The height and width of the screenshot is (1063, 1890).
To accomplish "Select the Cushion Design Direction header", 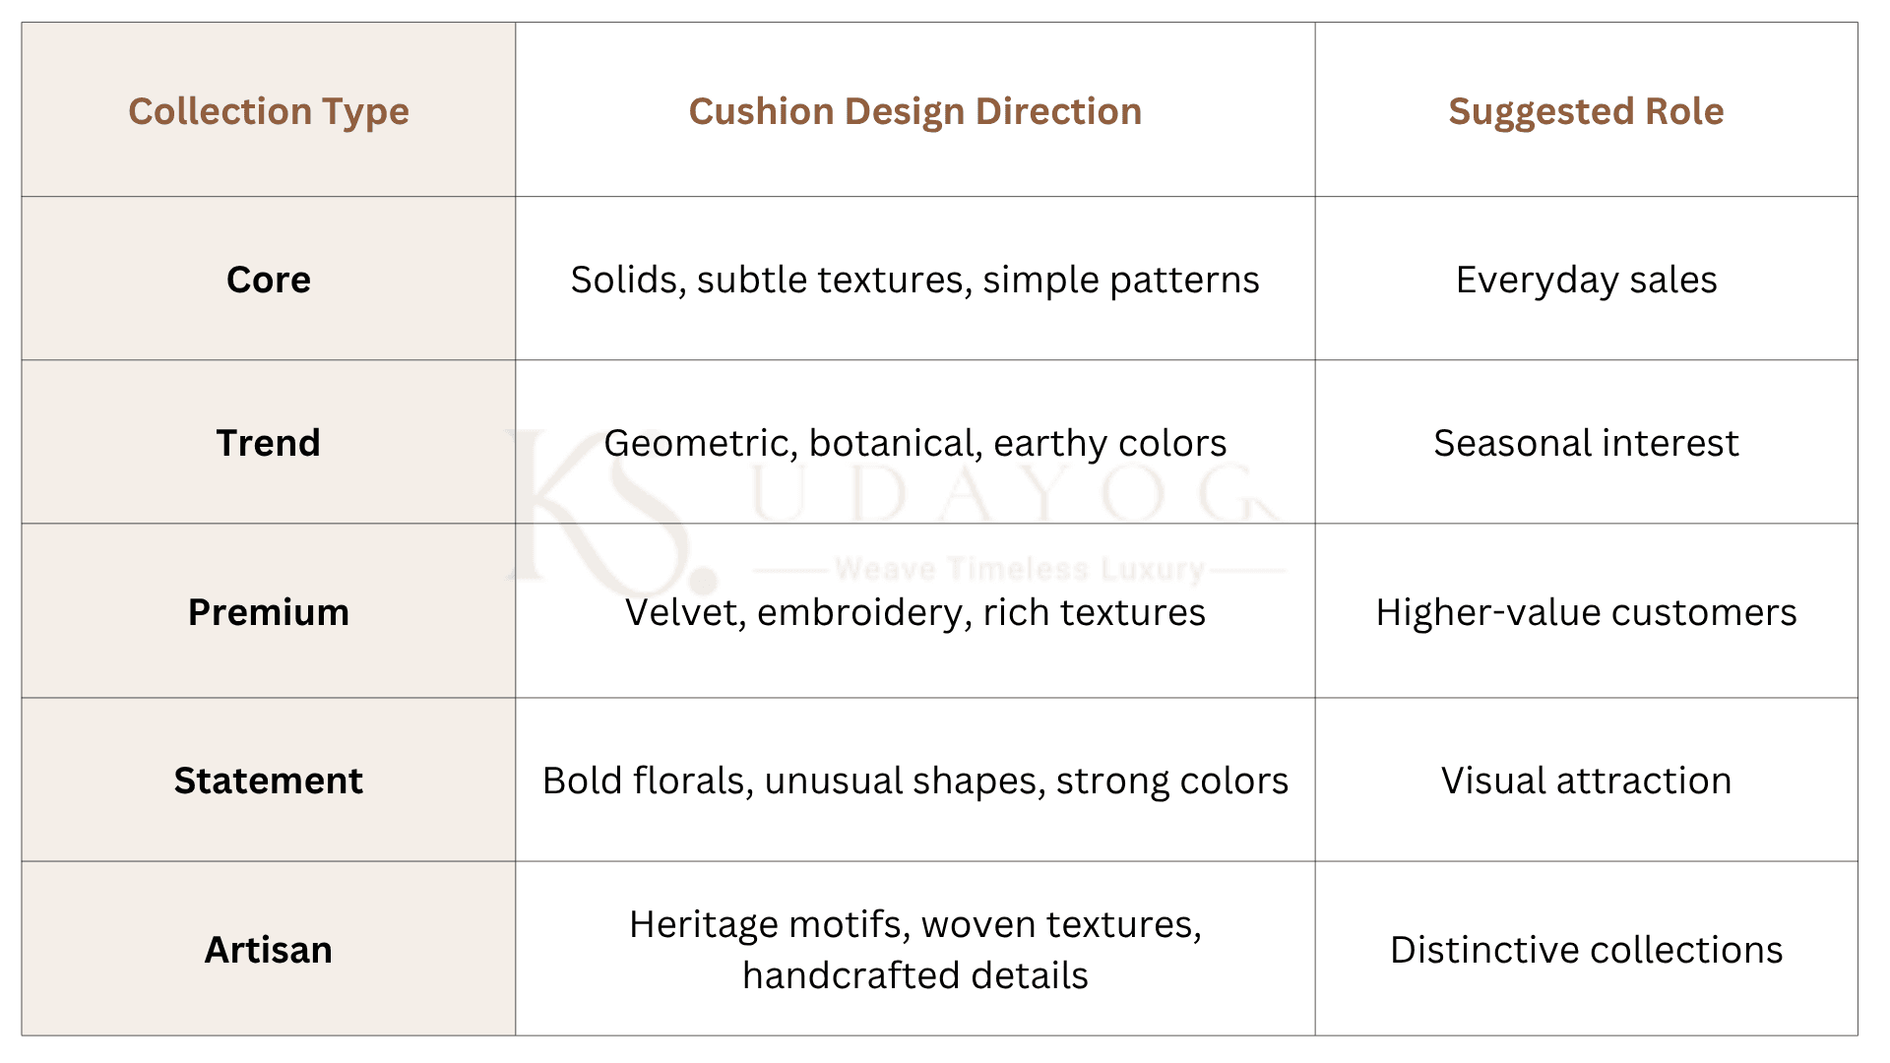I will (915, 111).
